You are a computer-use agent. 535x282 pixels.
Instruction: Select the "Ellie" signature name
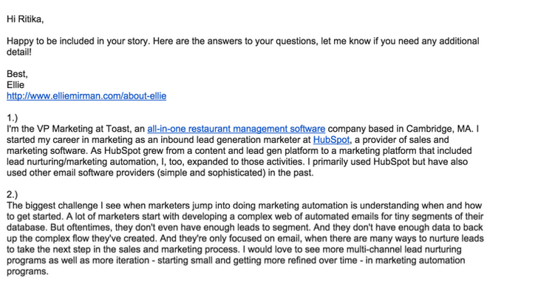tap(16, 85)
